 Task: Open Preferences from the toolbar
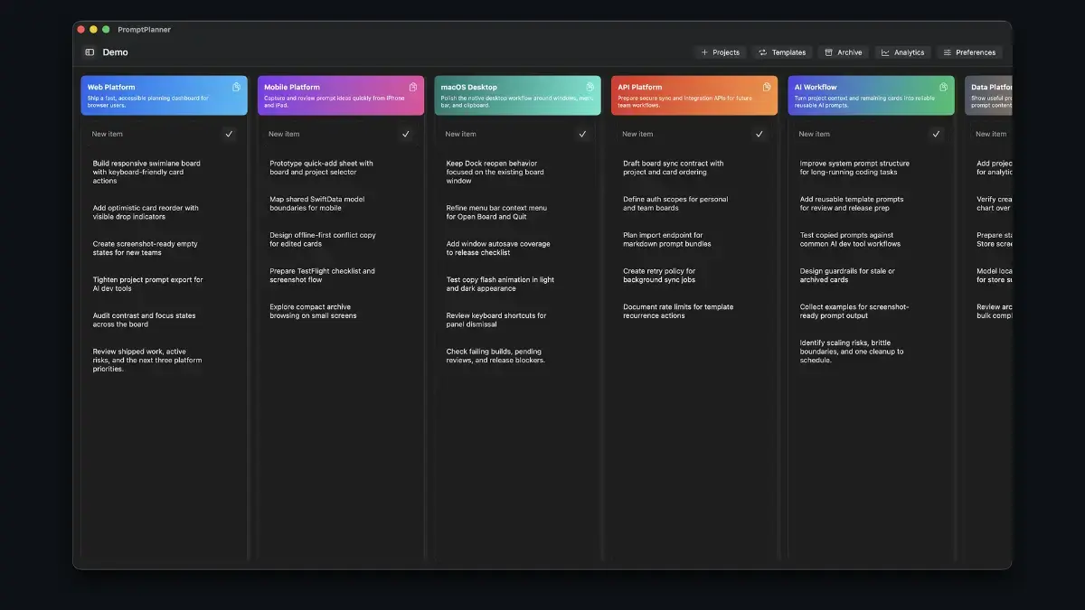click(x=969, y=52)
